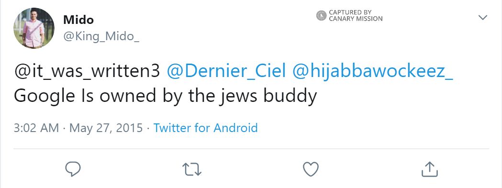Expand the tweet options chevron
502x188 pixels.
[483, 17]
